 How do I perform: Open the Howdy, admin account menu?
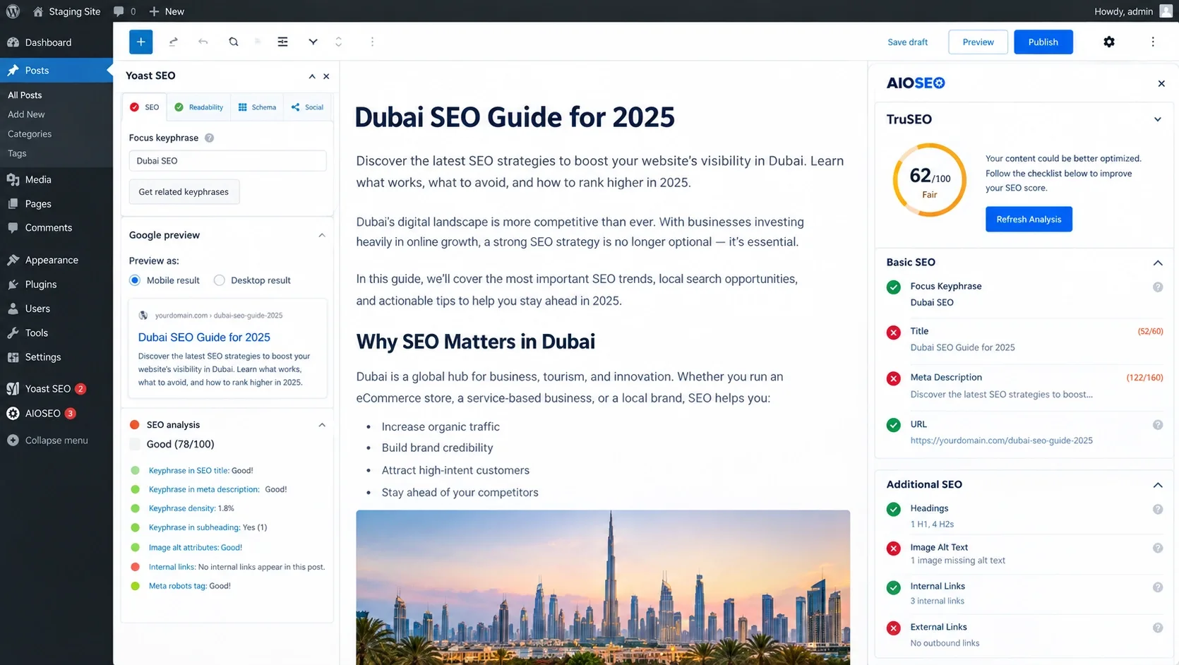1132,11
